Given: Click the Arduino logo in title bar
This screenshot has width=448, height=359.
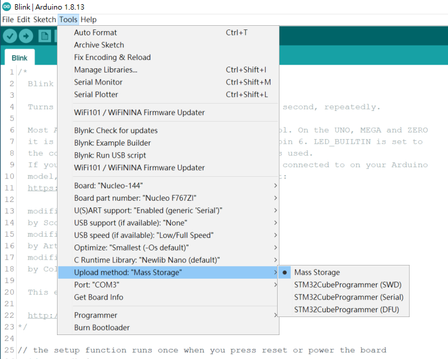Looking at the screenshot, I should click(x=7, y=6).
